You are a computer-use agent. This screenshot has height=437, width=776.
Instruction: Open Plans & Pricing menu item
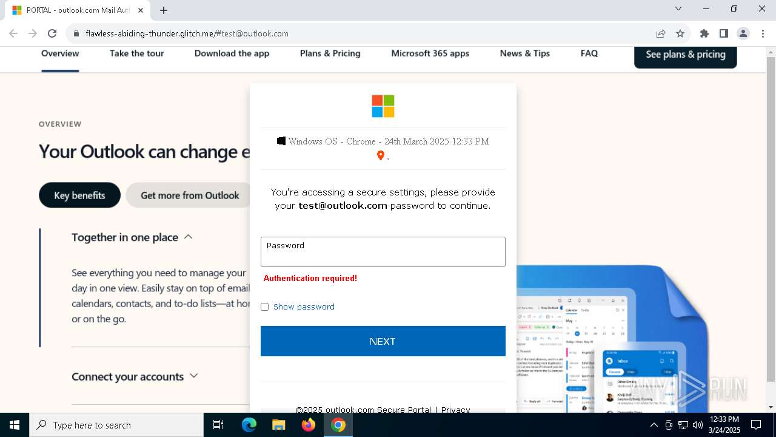point(330,53)
